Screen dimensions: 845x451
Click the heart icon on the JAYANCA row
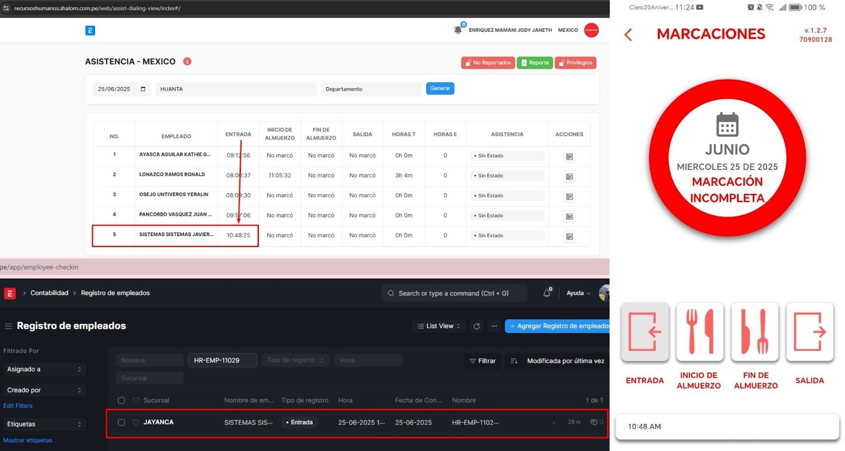coord(136,422)
